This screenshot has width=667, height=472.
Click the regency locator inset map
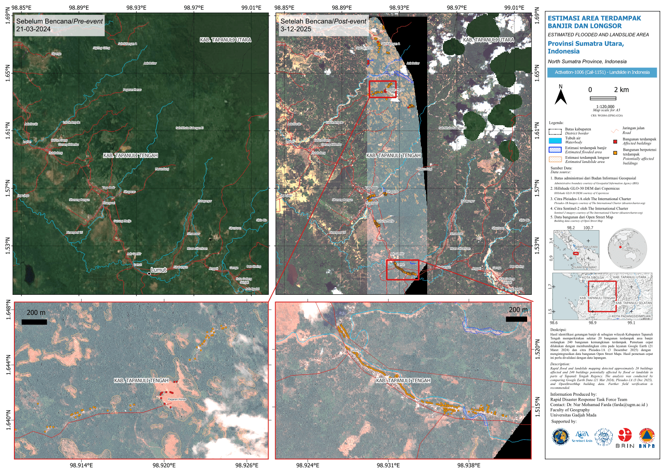[x=602, y=296]
